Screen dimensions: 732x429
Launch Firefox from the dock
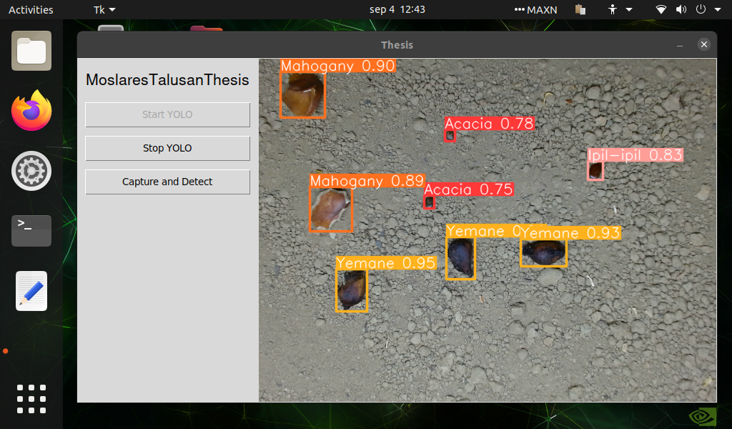(31, 111)
